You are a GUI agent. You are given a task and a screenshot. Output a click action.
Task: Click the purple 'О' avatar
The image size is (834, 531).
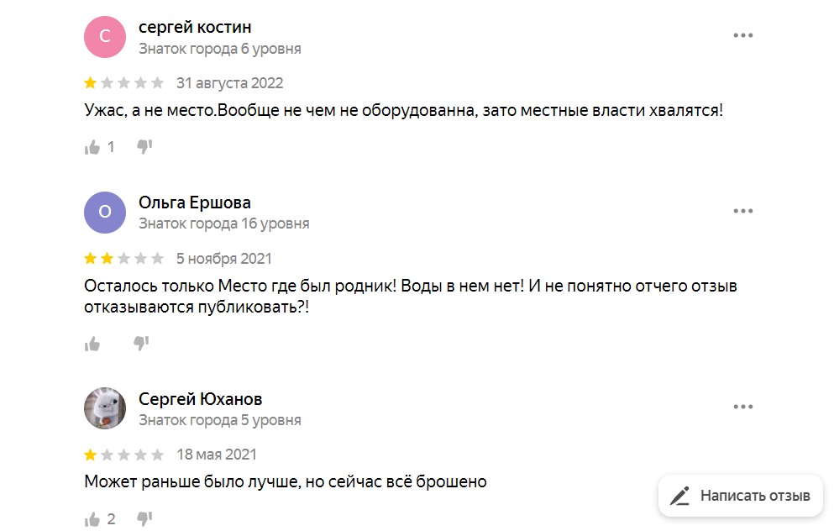pyautogui.click(x=105, y=212)
